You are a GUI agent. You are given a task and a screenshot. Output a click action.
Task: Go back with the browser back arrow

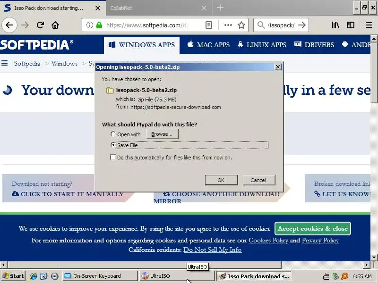click(x=9, y=25)
